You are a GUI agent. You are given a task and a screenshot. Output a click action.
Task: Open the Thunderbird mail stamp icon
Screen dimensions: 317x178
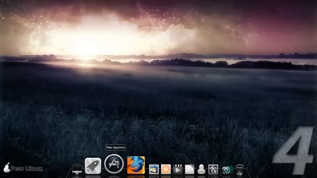point(154,169)
